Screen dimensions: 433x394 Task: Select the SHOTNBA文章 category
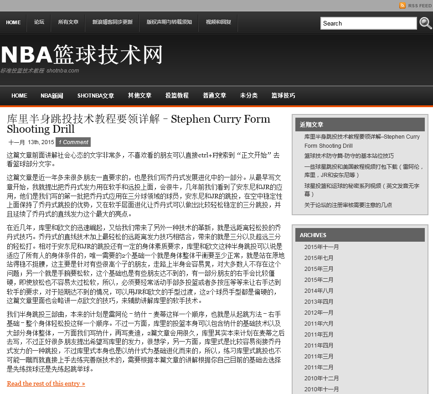point(96,96)
